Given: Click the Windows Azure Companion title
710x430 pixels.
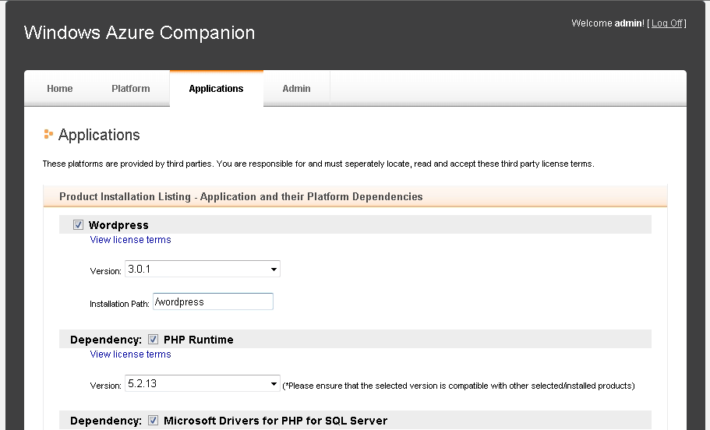Looking at the screenshot, I should click(140, 33).
